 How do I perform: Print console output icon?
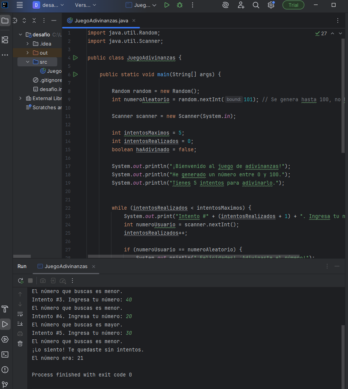(20, 334)
